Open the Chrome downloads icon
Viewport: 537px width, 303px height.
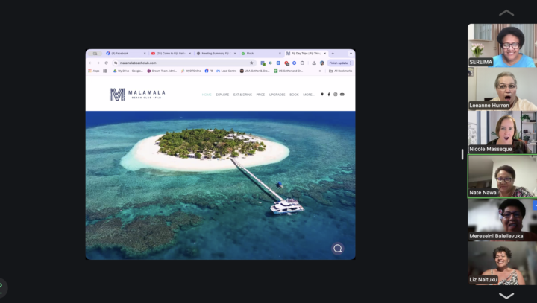(314, 63)
